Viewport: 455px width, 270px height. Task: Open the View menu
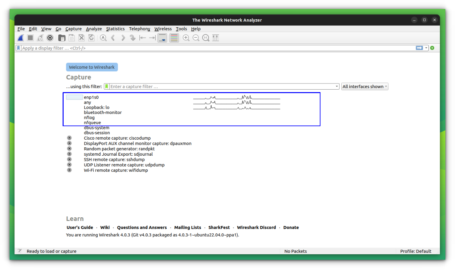[x=46, y=29]
